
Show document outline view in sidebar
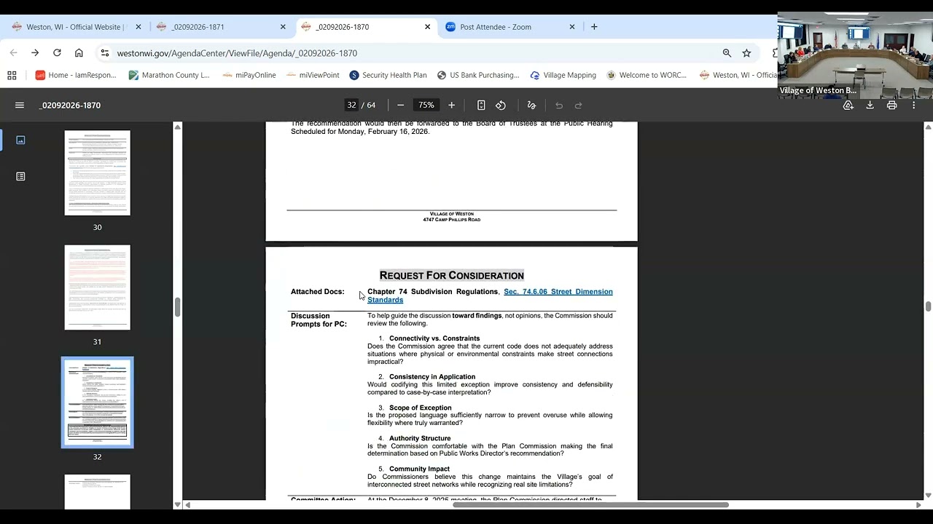coord(20,176)
